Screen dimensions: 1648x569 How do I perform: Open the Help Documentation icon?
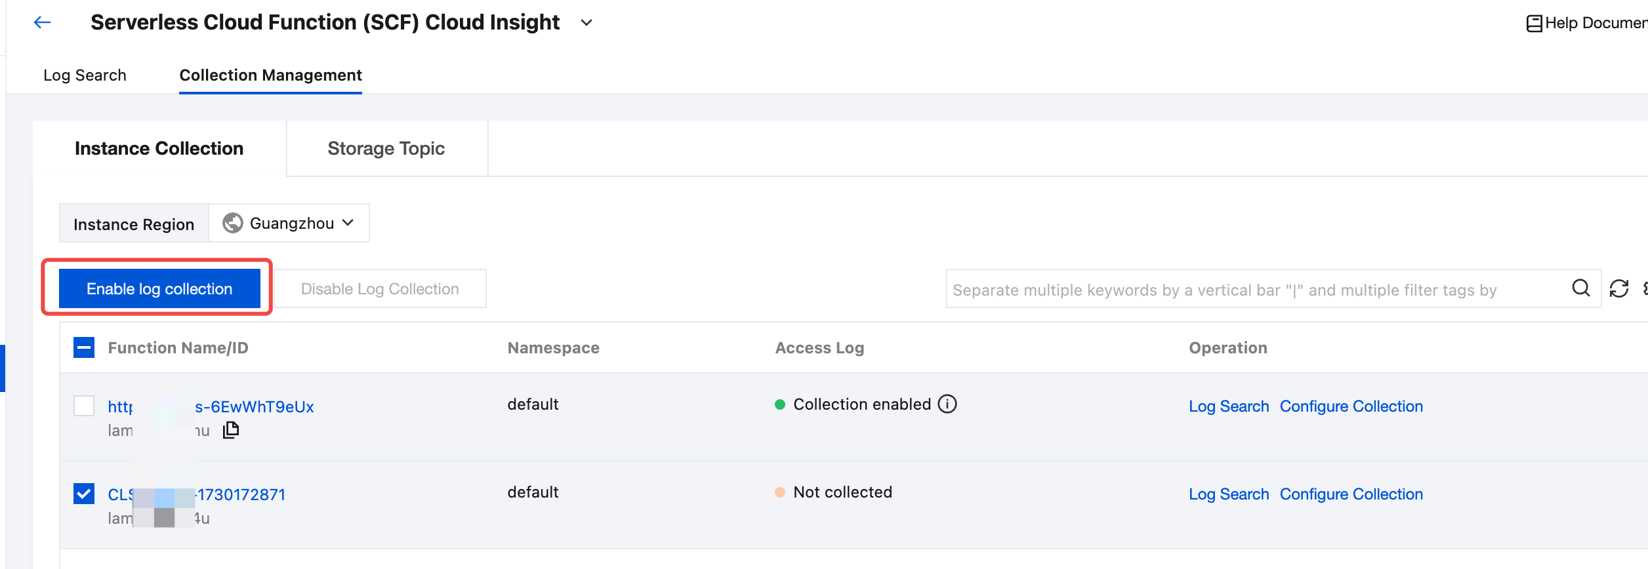[x=1534, y=24]
